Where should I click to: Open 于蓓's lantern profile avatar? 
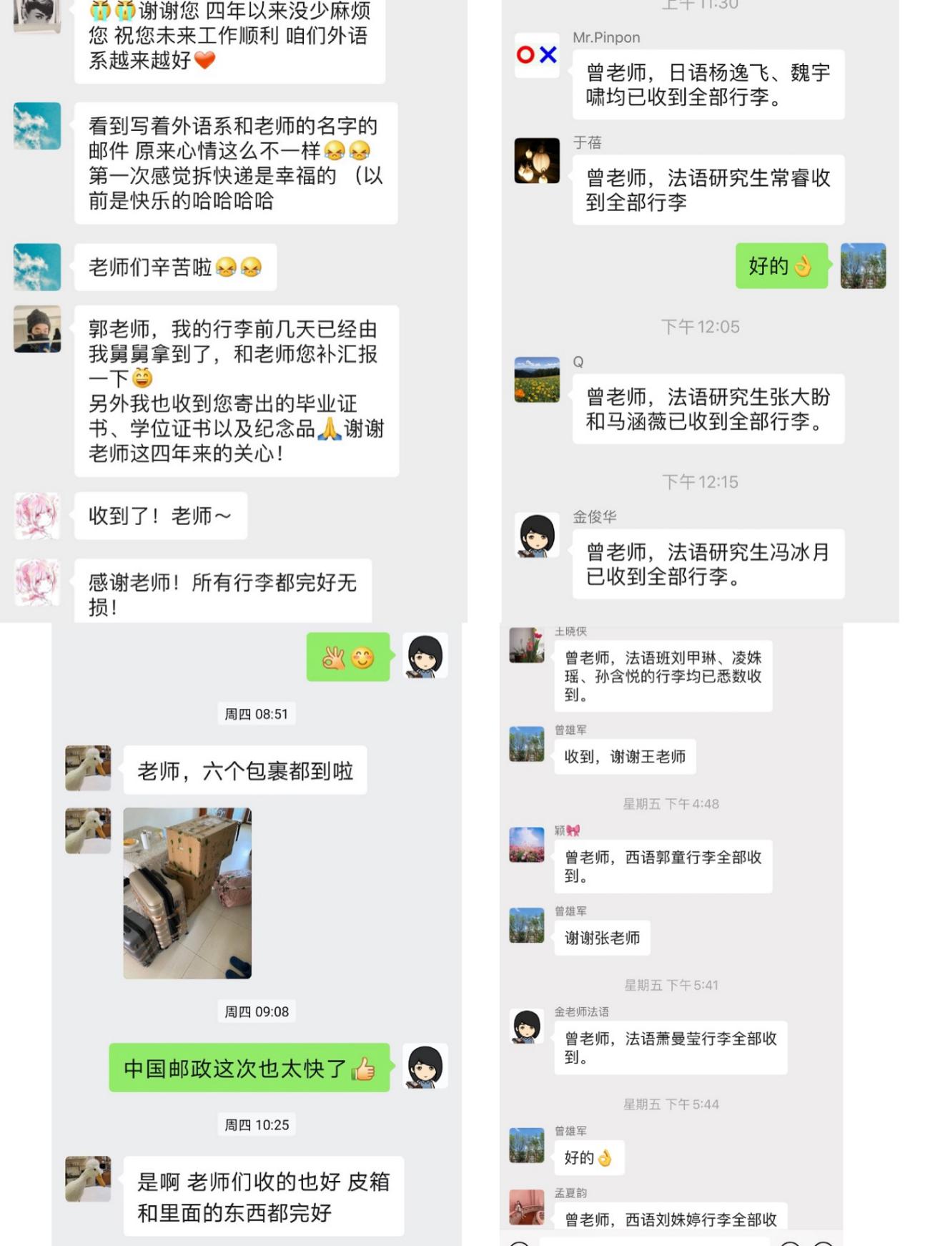[537, 160]
